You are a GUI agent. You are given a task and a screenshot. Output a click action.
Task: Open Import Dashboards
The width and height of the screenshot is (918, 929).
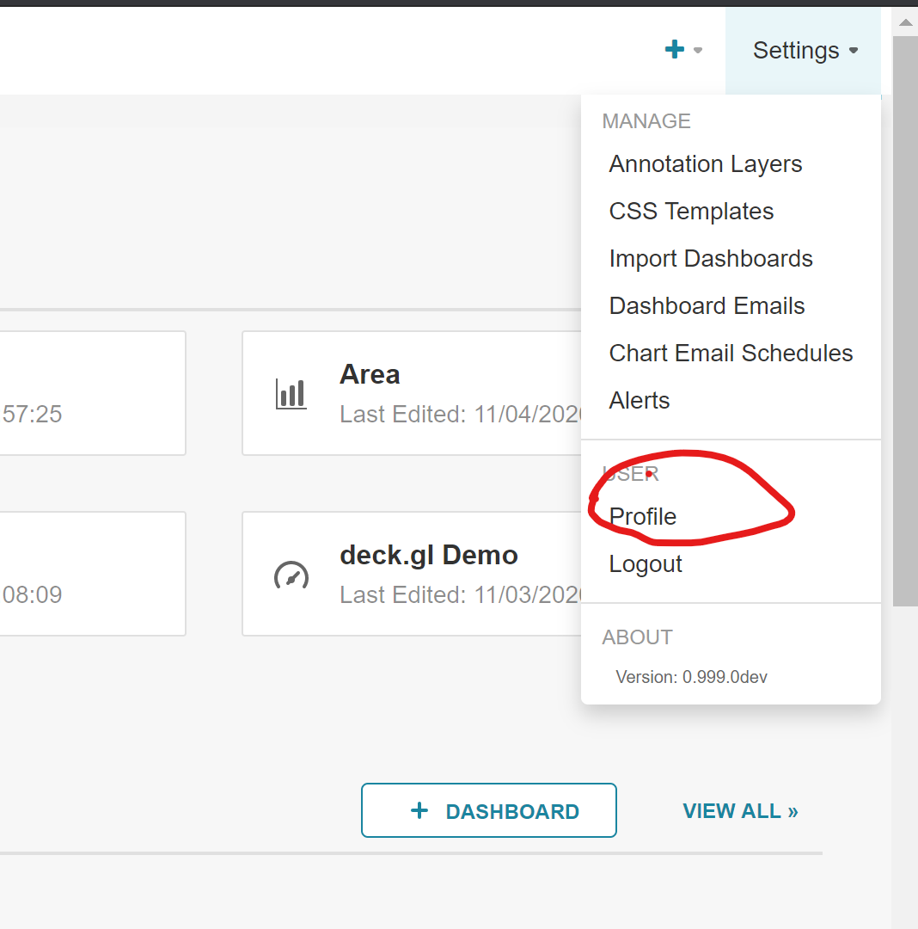711,258
